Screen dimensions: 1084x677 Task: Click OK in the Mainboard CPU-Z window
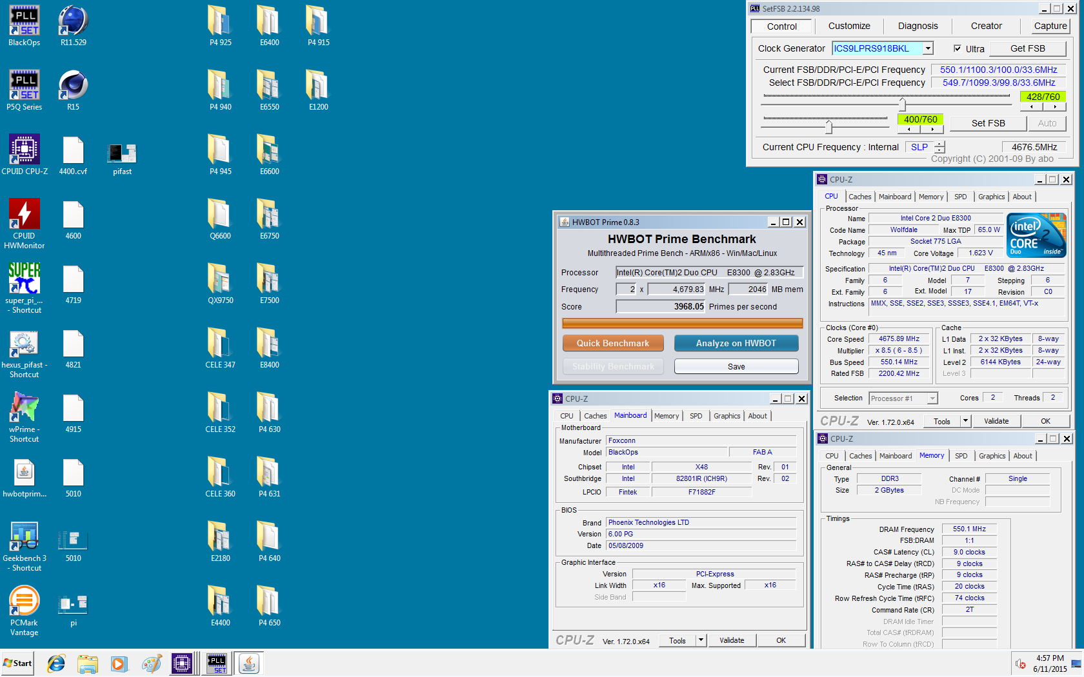click(x=781, y=640)
